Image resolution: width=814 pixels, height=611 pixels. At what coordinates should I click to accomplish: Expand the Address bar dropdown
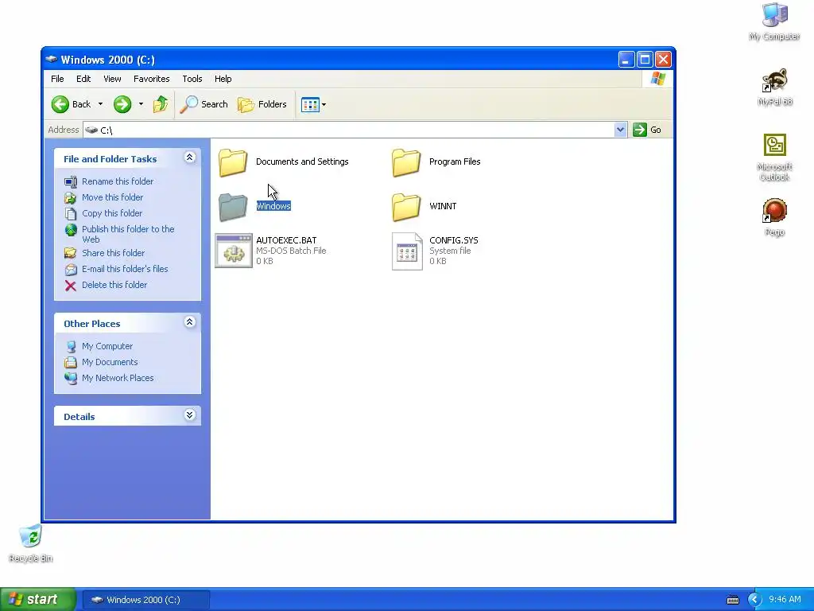620,130
